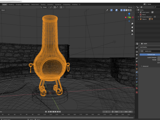Open the viewport Options dropdown
Viewport: 160px width, 120px height.
tap(131, 7)
